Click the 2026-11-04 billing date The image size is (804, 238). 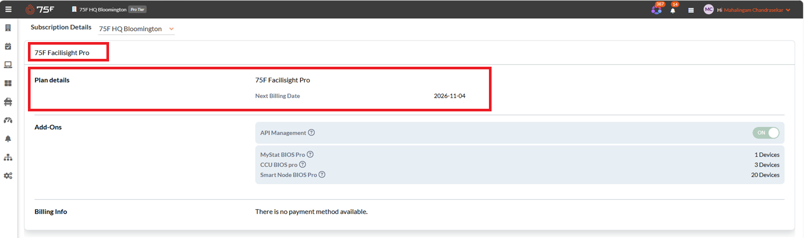449,96
